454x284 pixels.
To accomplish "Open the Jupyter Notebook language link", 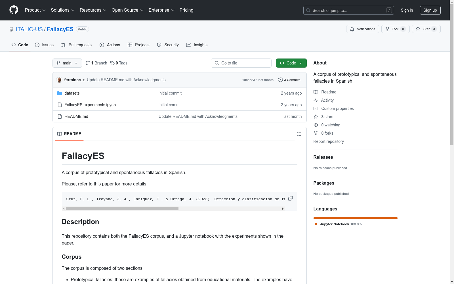I will (338, 224).
